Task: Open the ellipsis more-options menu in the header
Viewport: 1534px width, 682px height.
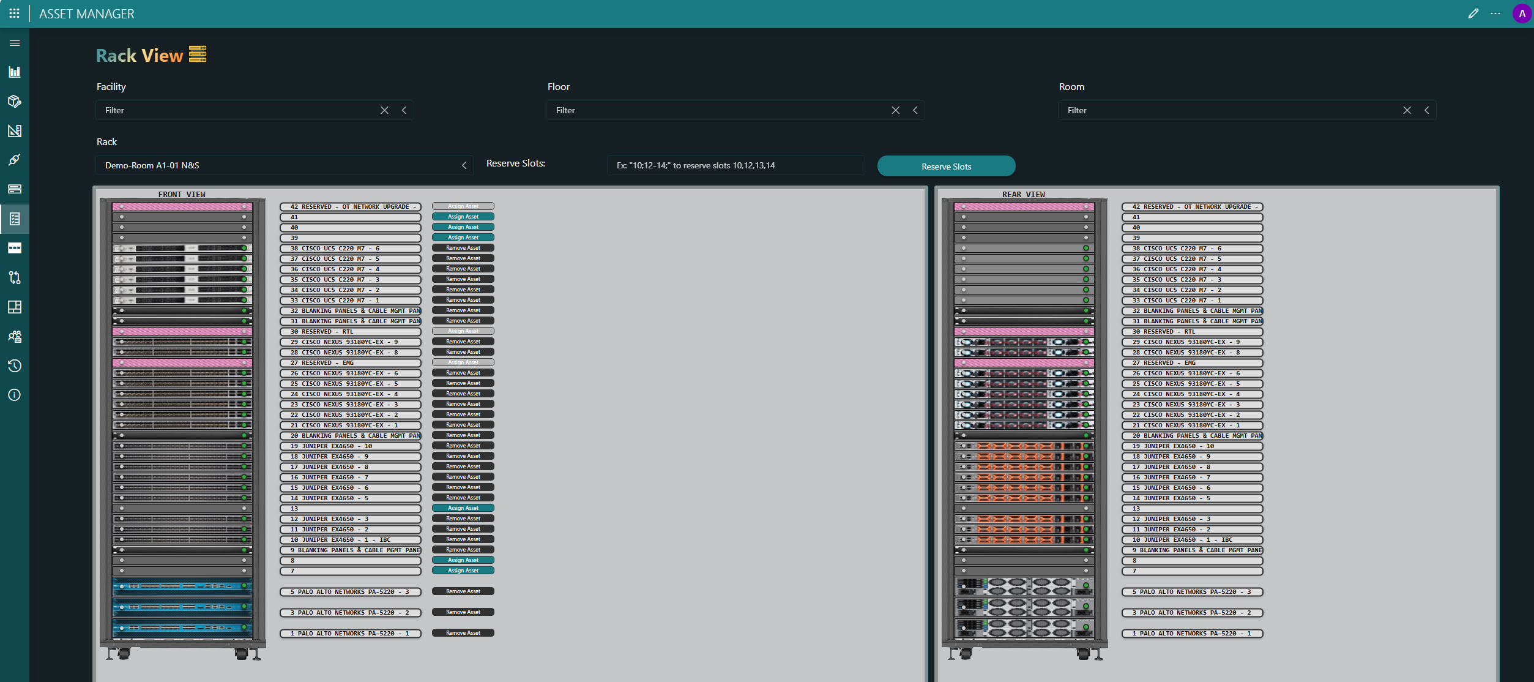Action: [1496, 13]
